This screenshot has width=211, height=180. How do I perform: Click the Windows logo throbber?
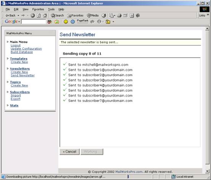click(205, 9)
